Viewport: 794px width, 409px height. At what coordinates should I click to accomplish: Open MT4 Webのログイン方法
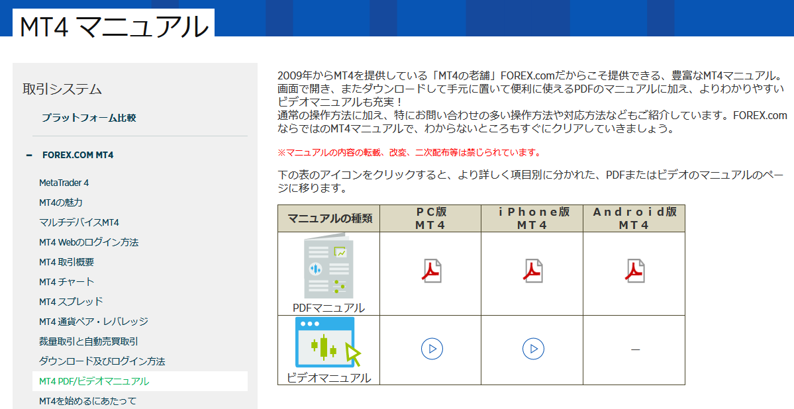[x=89, y=242]
